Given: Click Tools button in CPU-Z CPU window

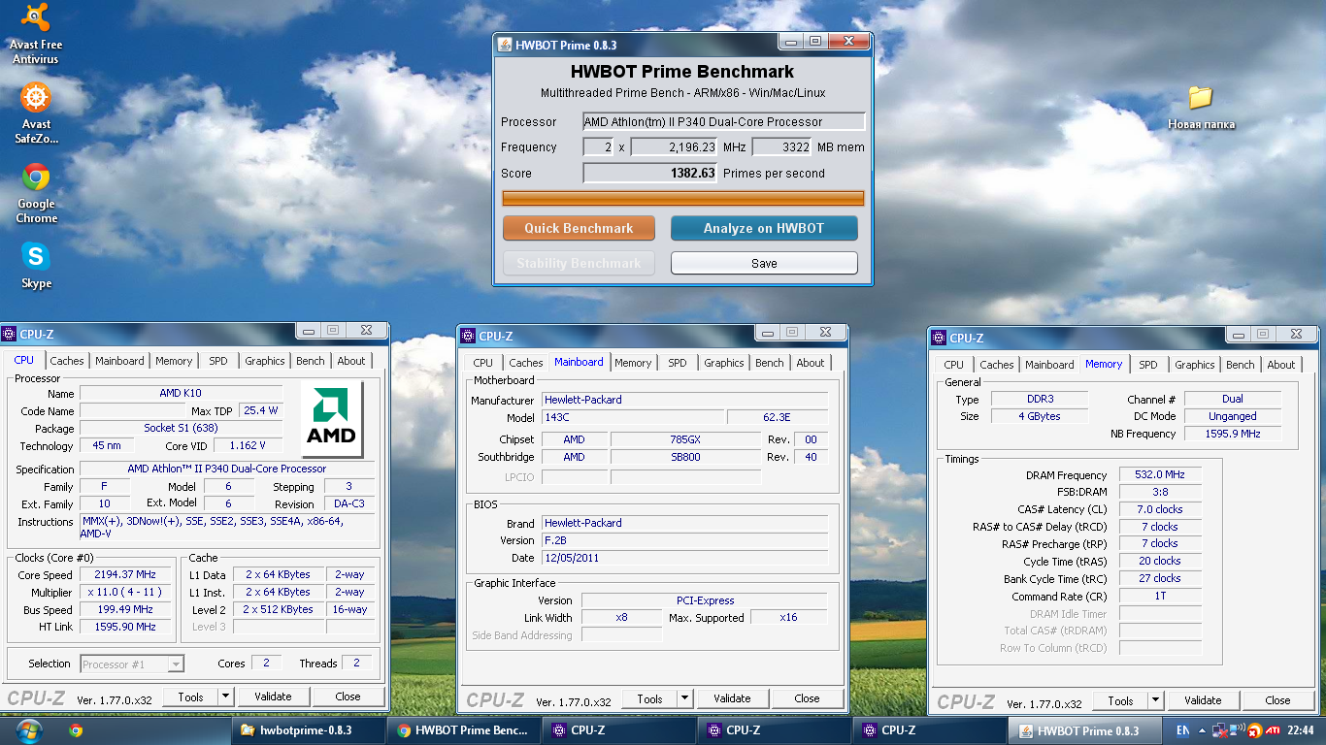Looking at the screenshot, I should point(191,696).
